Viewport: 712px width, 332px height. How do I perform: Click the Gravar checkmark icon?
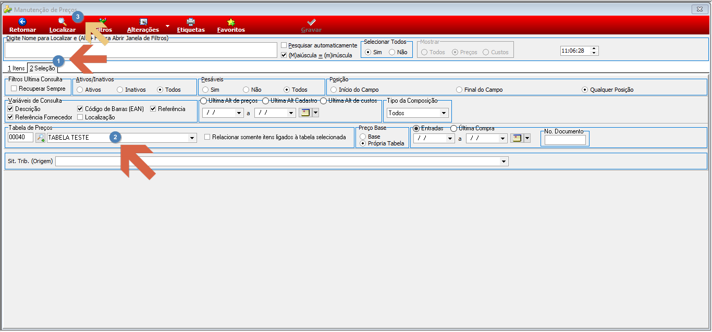(x=311, y=22)
